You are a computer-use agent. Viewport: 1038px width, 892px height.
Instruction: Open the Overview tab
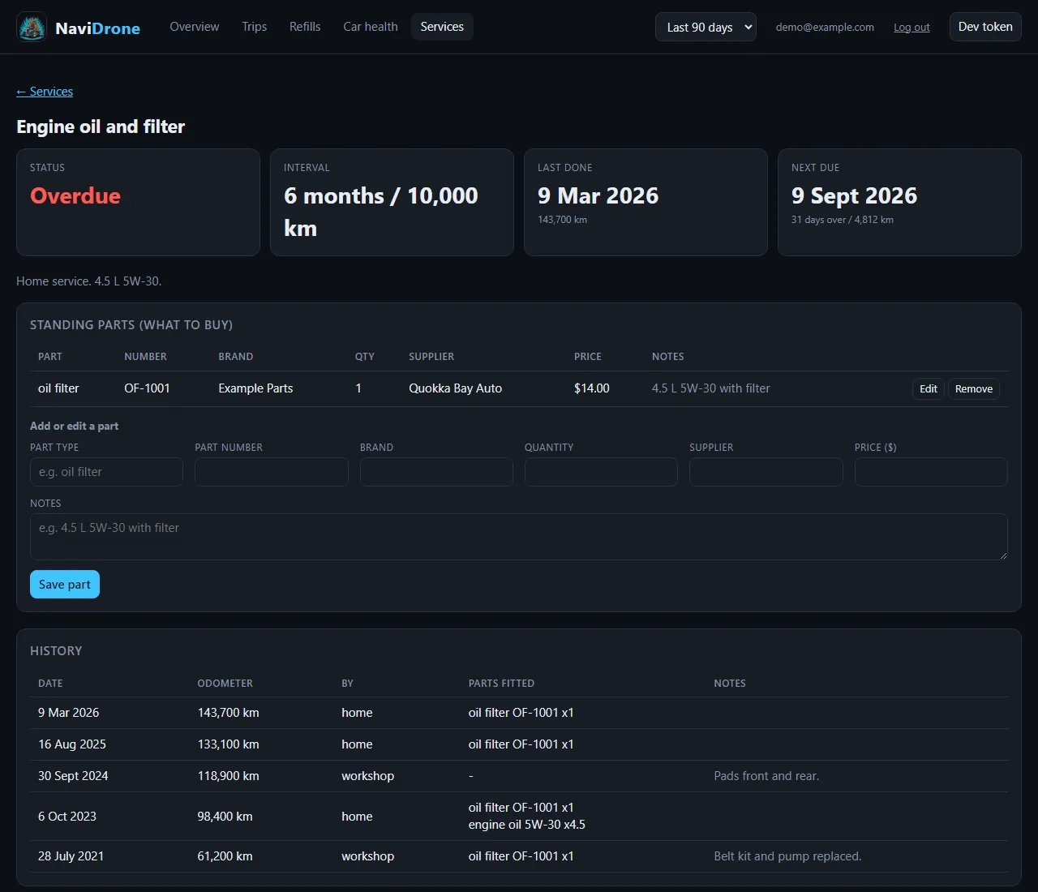[194, 27]
